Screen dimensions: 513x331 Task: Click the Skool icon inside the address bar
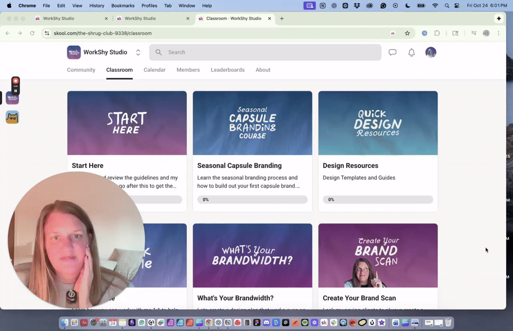[x=393, y=33]
